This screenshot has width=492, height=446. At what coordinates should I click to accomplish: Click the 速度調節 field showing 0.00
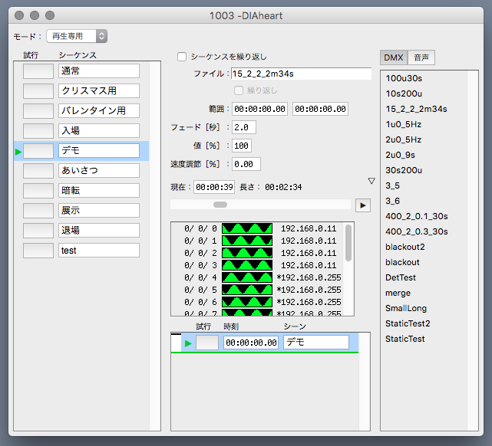pyautogui.click(x=246, y=164)
